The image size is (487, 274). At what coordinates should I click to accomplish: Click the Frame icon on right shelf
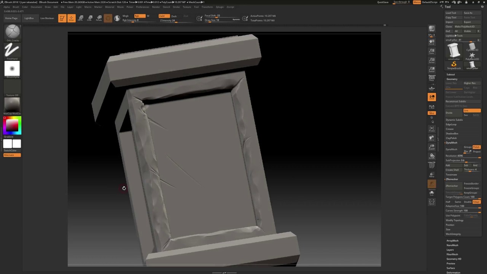point(431,129)
